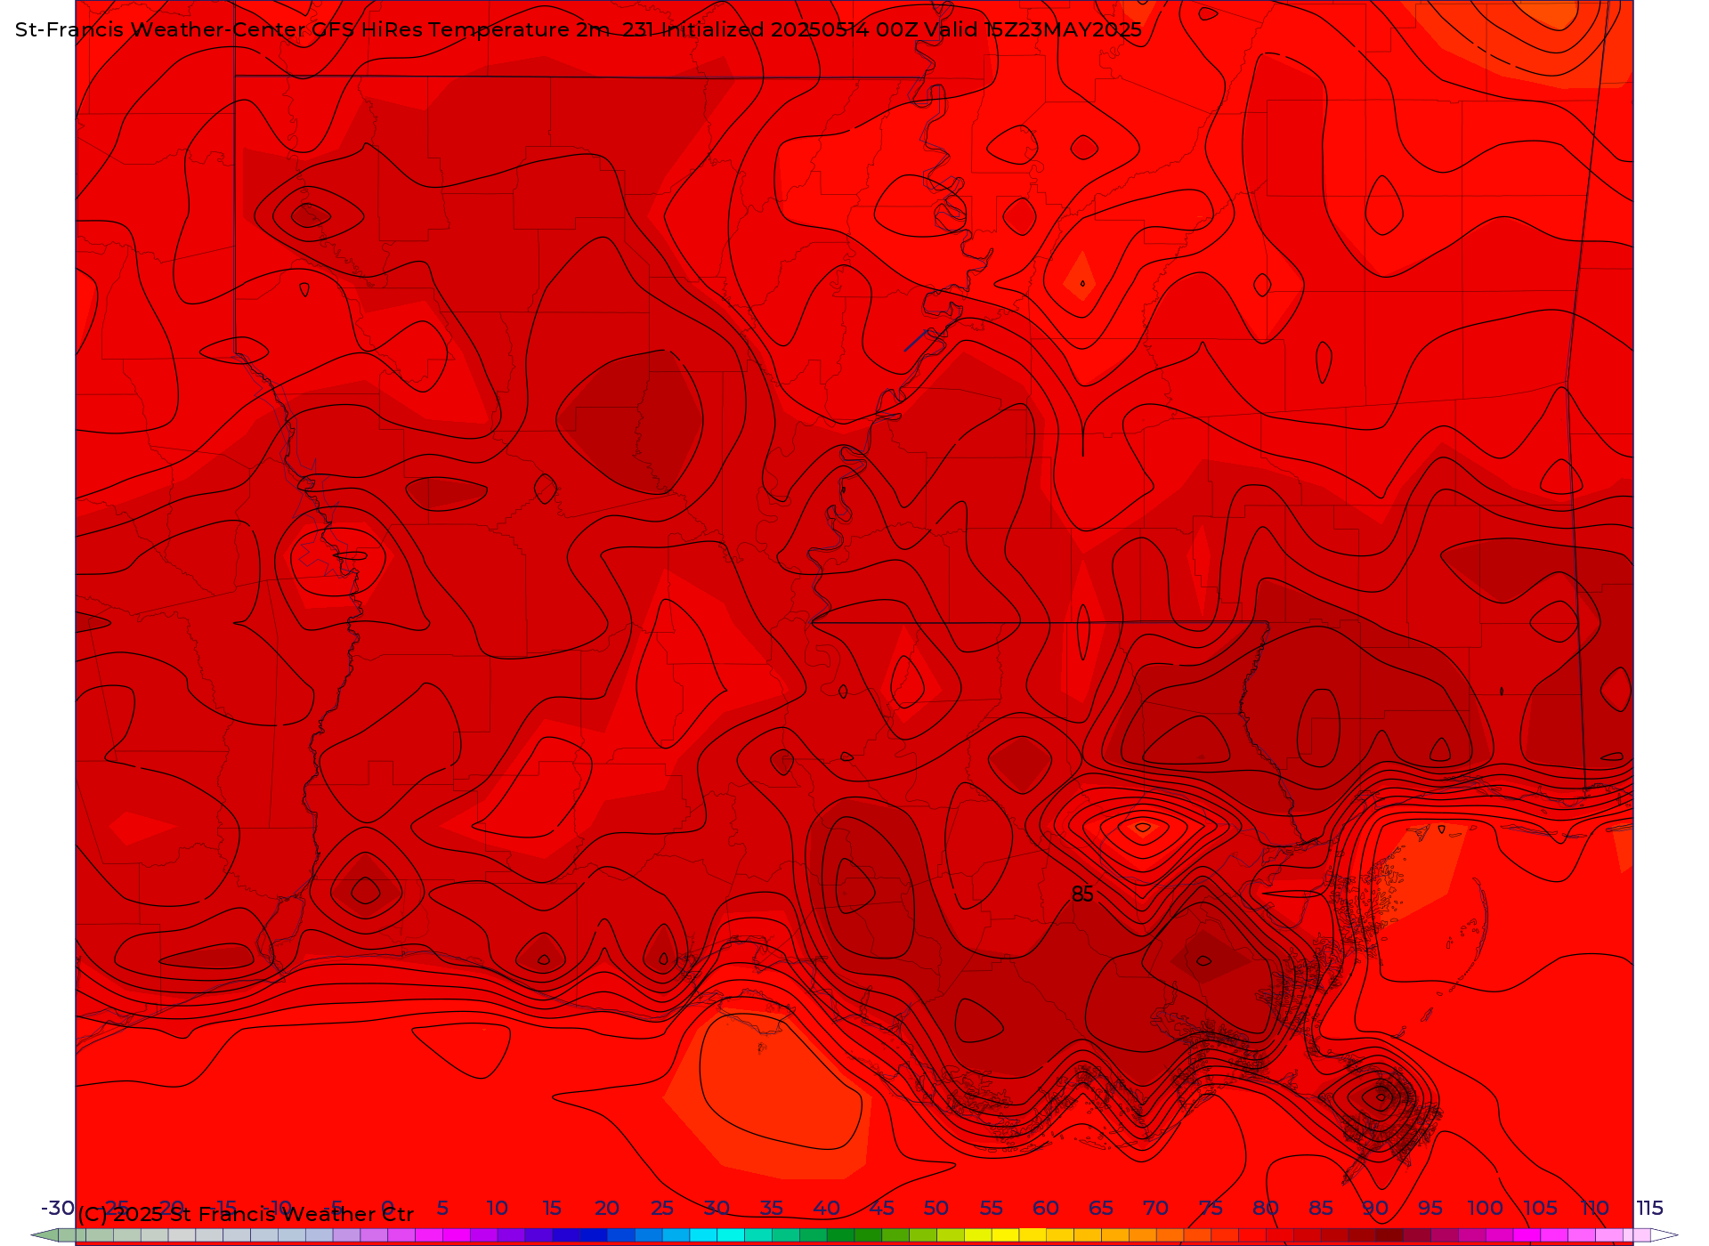Click the 100 color scale label
Viewport: 1709px width, 1246px height.
1486,1209
